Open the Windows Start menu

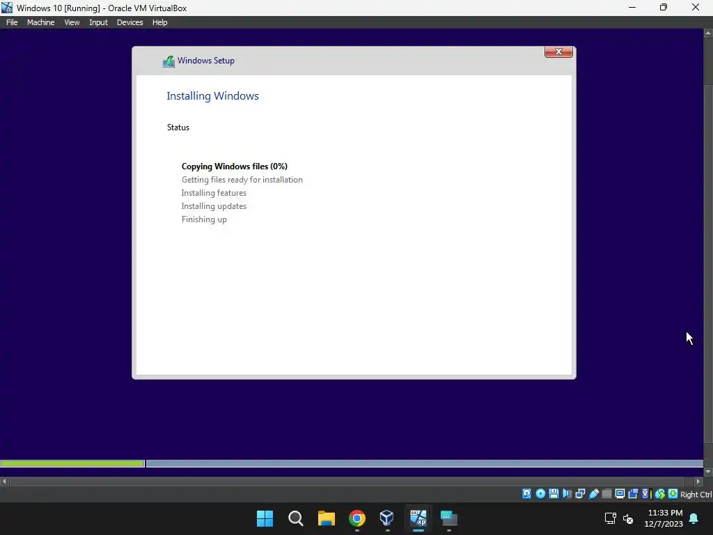point(265,518)
